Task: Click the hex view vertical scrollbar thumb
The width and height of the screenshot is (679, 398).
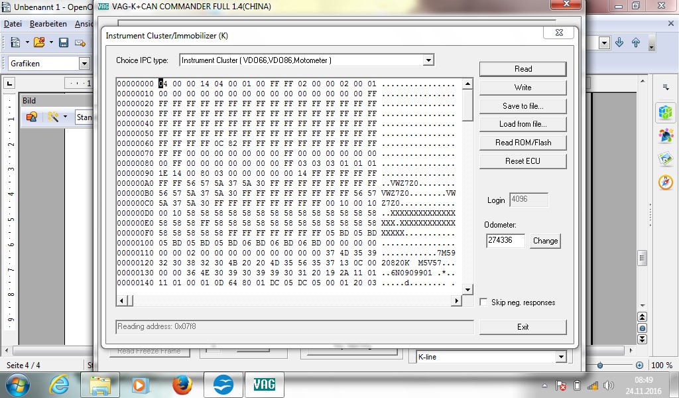Action: click(467, 105)
